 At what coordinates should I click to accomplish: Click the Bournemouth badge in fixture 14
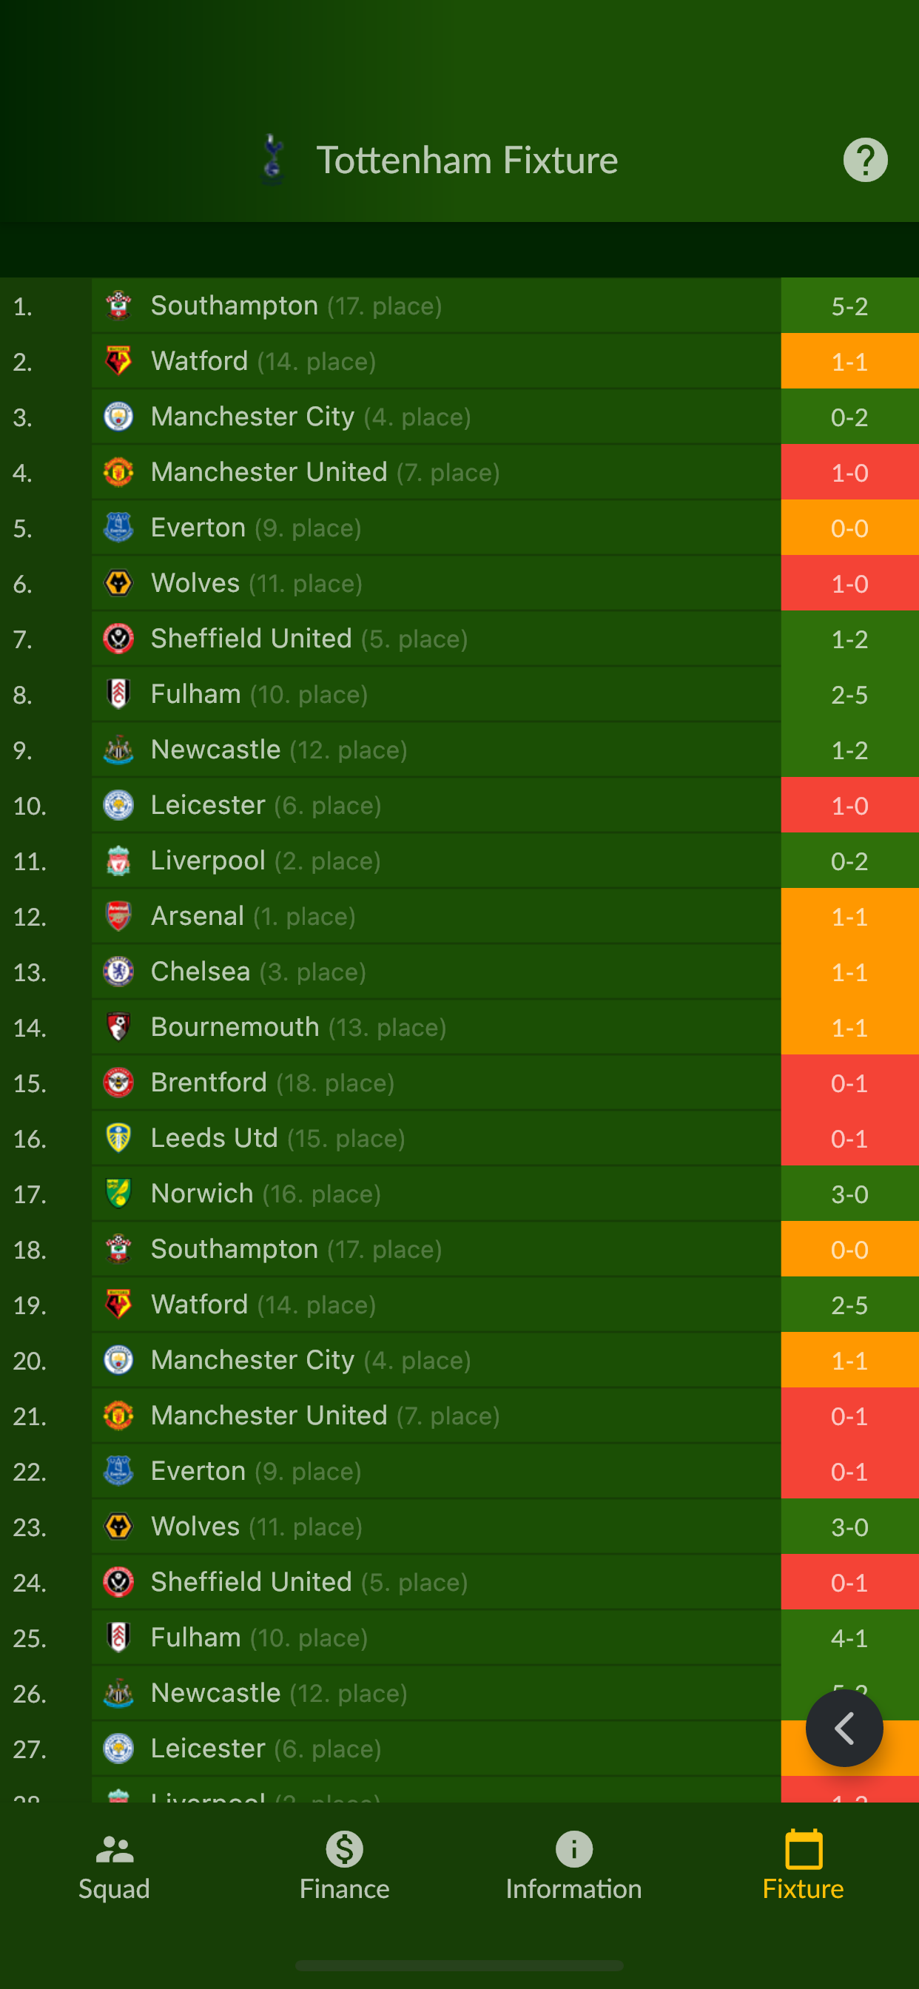[118, 1027]
